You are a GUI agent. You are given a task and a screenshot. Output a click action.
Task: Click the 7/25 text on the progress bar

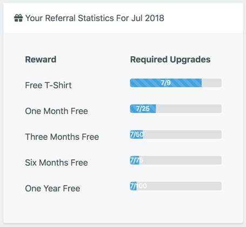143,109
